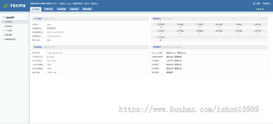Open 修改密码 in the sidebar
This screenshot has height=124, width=273.
pyautogui.click(x=14, y=26)
